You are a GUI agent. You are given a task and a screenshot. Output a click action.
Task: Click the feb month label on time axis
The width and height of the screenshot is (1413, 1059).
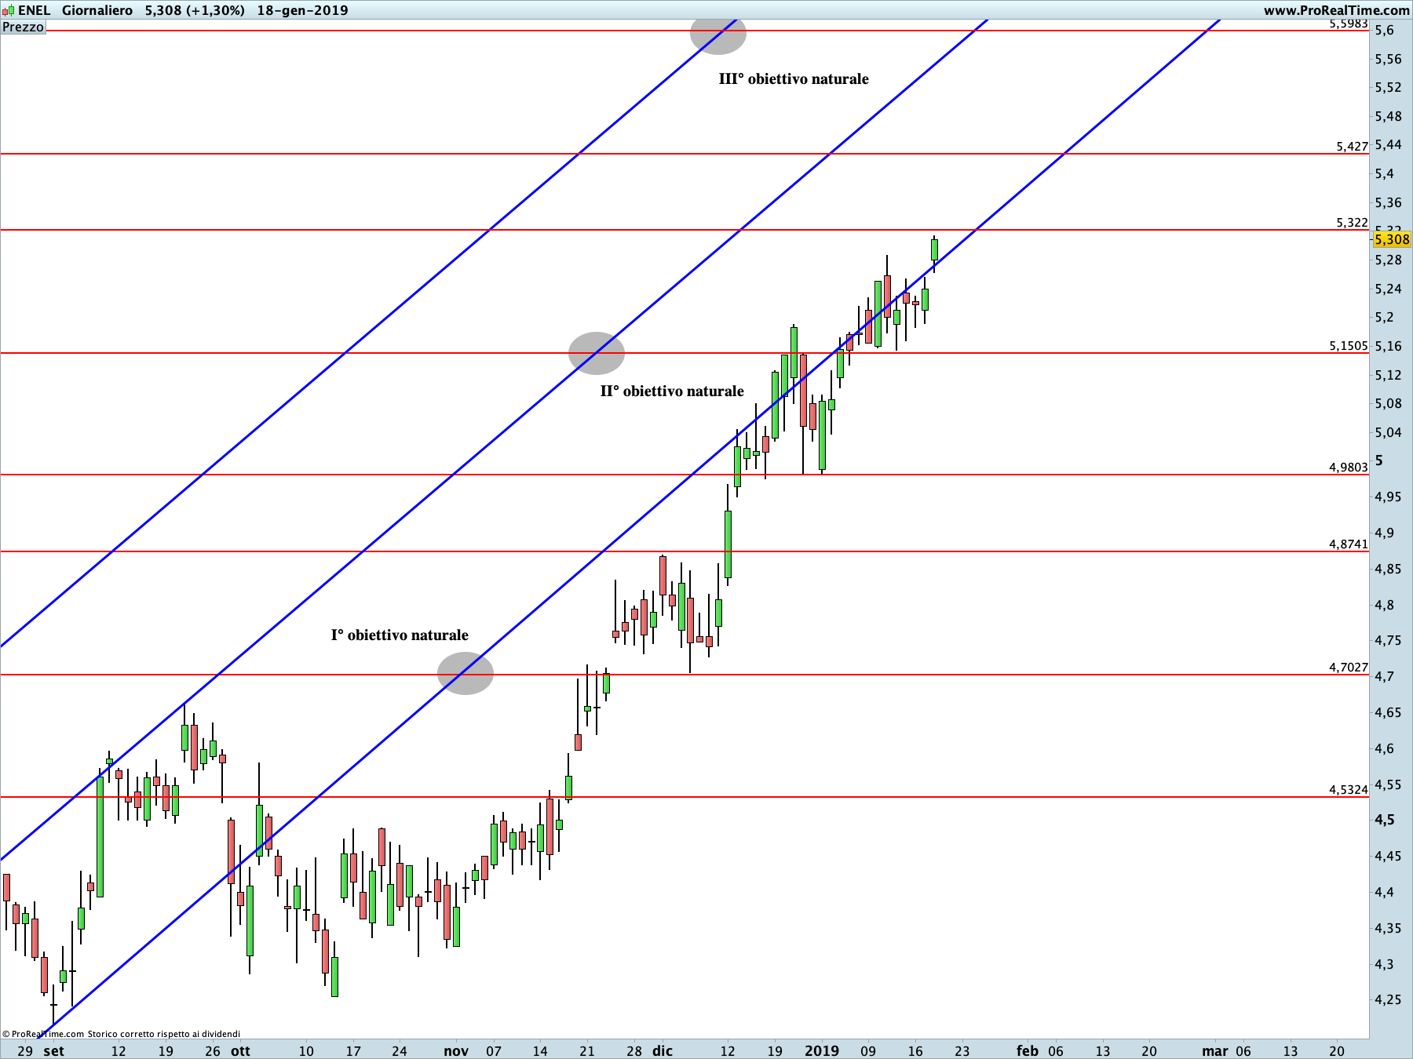coord(1028,1051)
